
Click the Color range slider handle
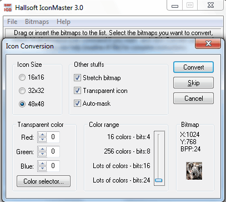pos(159,180)
